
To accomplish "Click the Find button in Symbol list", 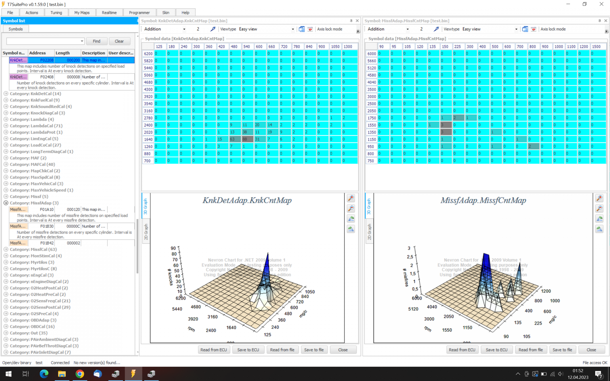I will tap(97, 41).
